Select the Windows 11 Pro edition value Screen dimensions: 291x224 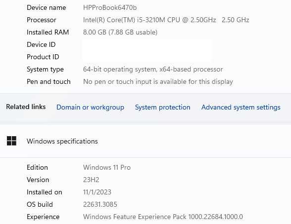tap(107, 167)
